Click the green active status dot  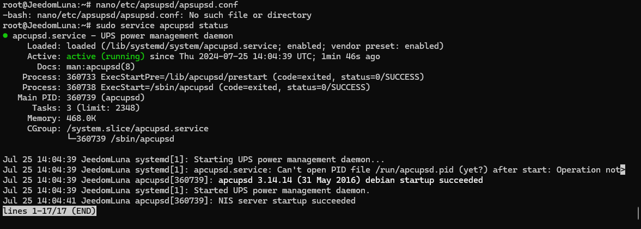(x=5, y=36)
